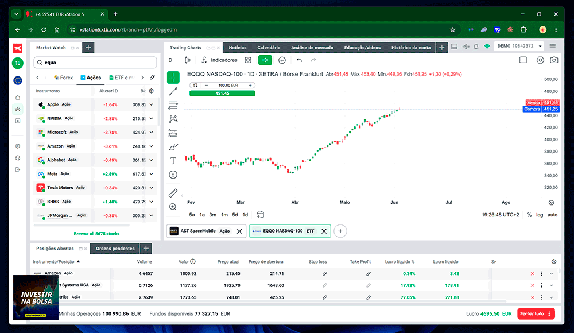
Task: Close the Amazon position red X
Action: click(x=532, y=274)
